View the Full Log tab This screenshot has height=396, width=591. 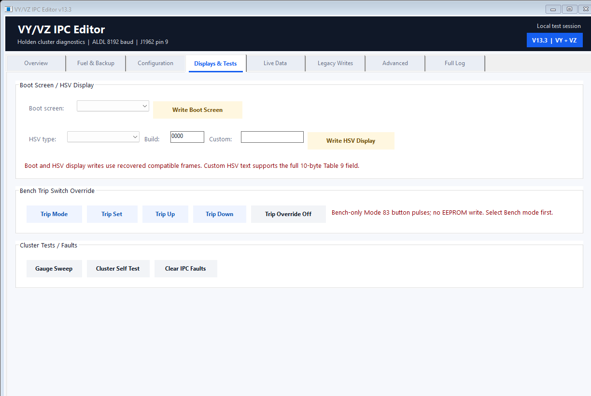click(455, 63)
